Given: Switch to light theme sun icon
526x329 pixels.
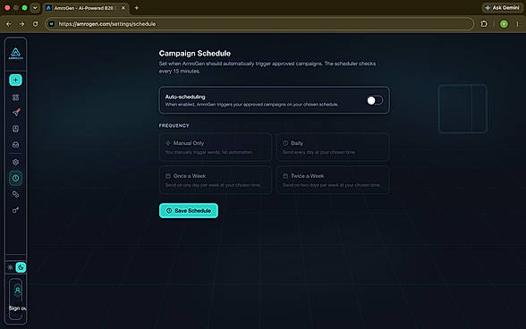Looking at the screenshot, I should (11, 267).
